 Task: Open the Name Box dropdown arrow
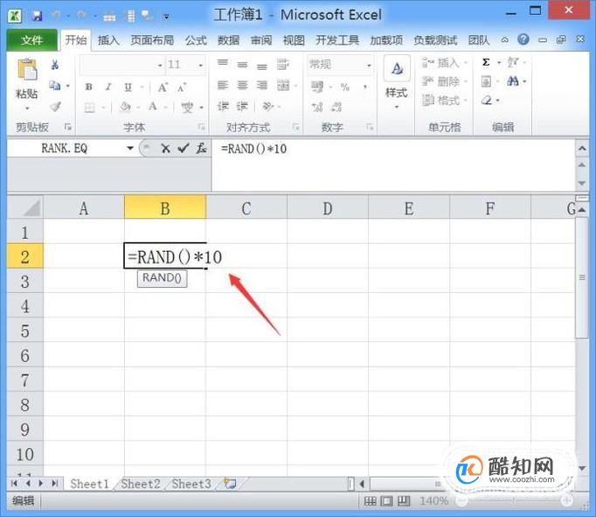[x=130, y=148]
